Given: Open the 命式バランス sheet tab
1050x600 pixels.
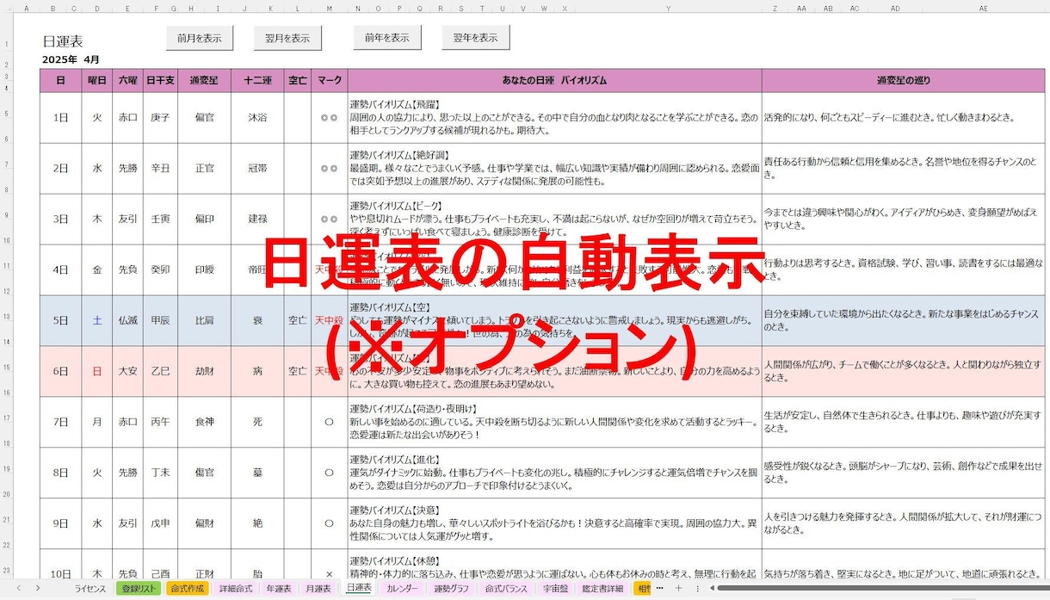Looking at the screenshot, I should [x=506, y=589].
